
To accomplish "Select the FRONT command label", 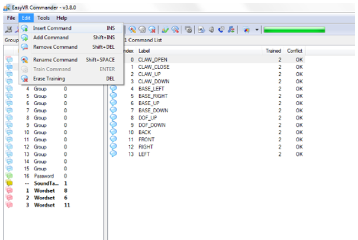I will click(147, 140).
